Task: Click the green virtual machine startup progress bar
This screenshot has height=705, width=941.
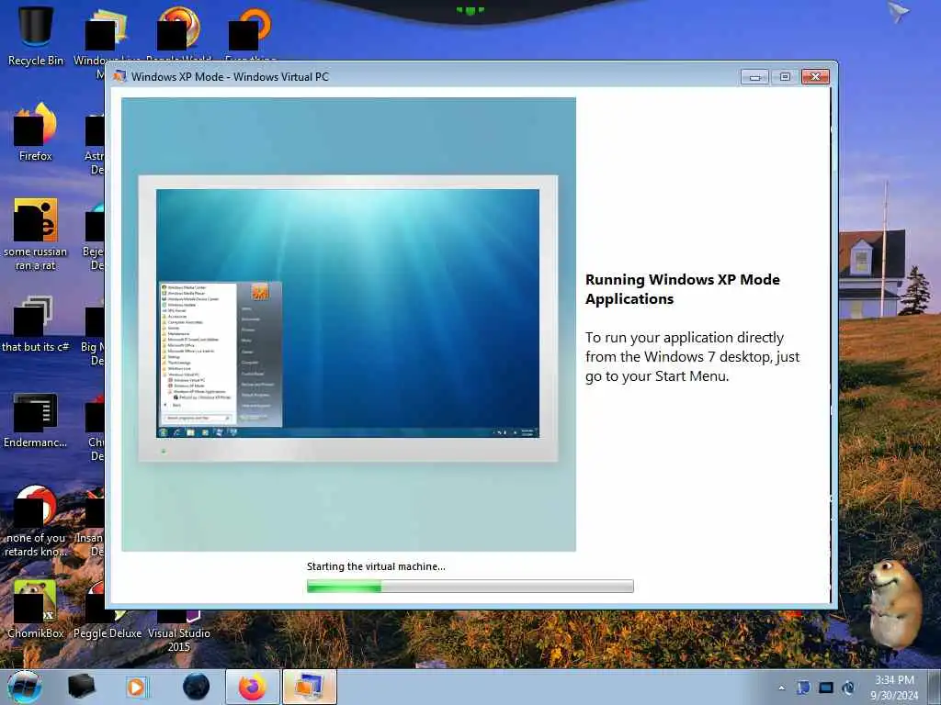Action: coord(470,587)
